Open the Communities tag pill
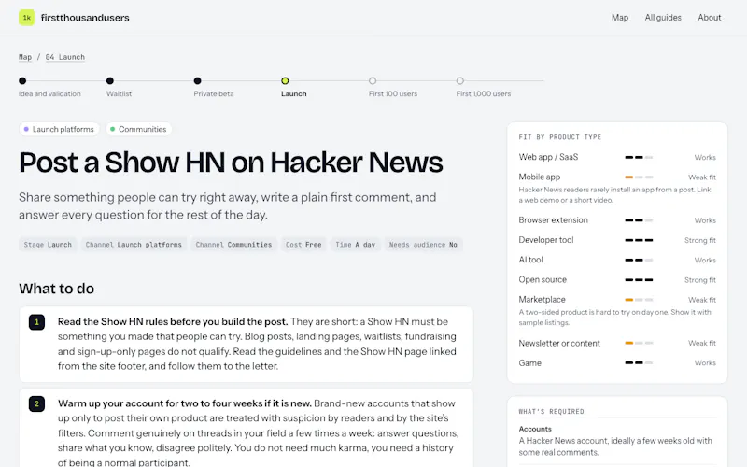The width and height of the screenshot is (747, 467). click(138, 129)
